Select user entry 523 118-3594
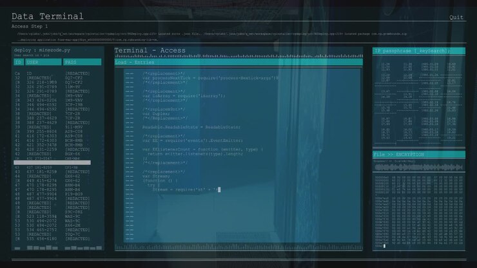Viewport: 477px width, 268px height. (x=42, y=216)
